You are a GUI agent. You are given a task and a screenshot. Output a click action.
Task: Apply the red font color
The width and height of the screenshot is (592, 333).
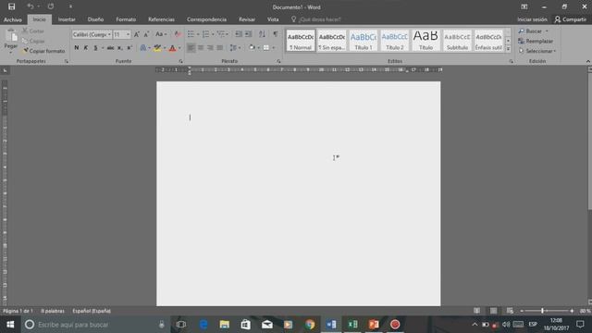tap(173, 48)
